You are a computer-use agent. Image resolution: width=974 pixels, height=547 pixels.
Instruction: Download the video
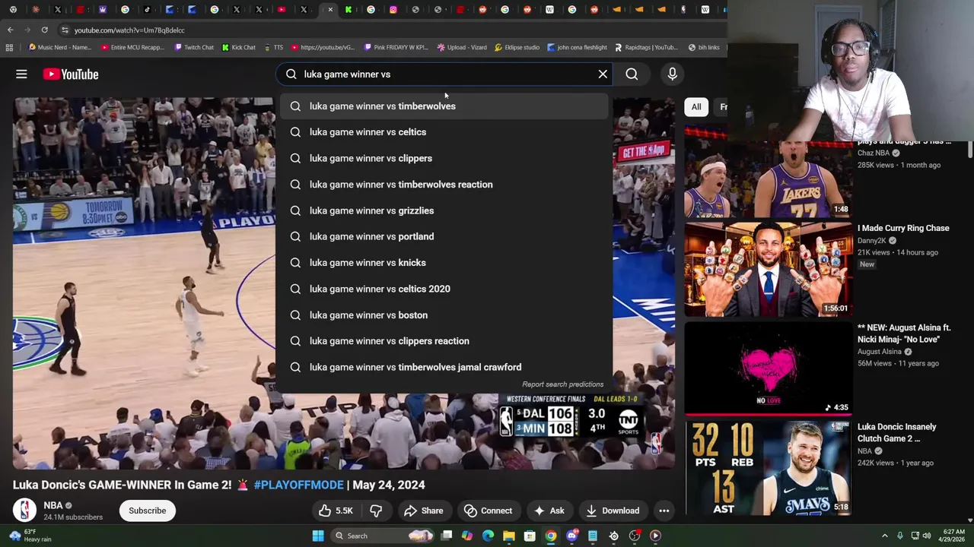(x=613, y=511)
